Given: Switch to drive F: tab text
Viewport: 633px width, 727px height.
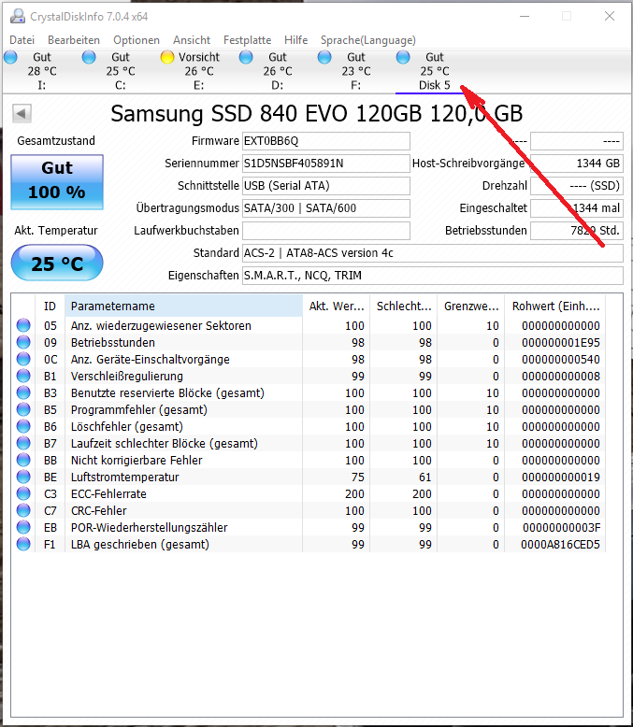Looking at the screenshot, I should click(356, 71).
